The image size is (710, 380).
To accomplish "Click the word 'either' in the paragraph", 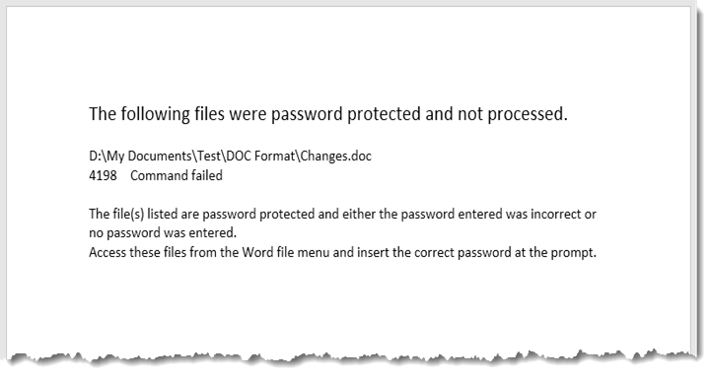I will pyautogui.click(x=359, y=214).
